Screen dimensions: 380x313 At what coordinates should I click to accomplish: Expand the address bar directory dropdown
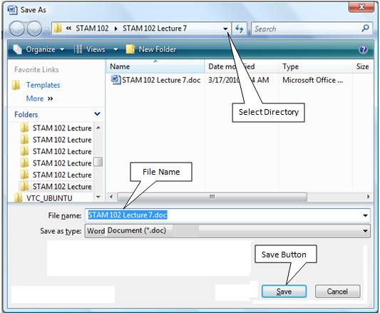coord(225,29)
